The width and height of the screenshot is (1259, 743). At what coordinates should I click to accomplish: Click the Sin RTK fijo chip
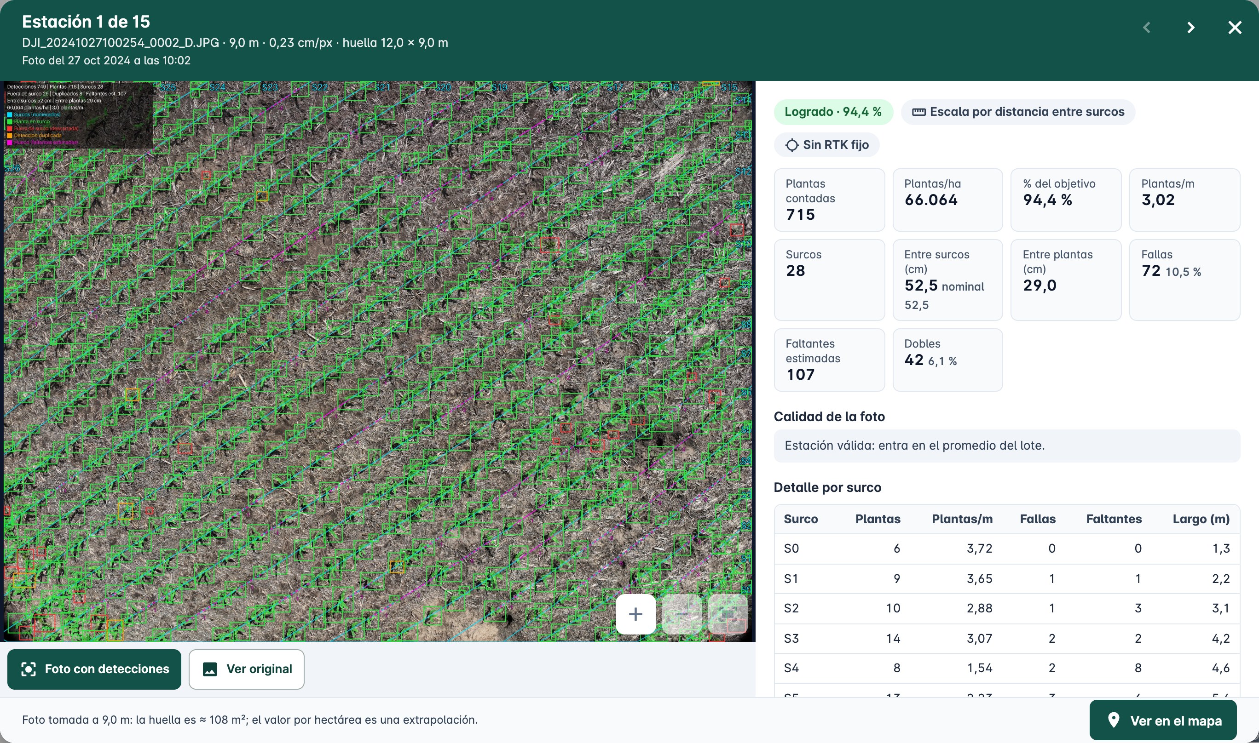point(826,145)
